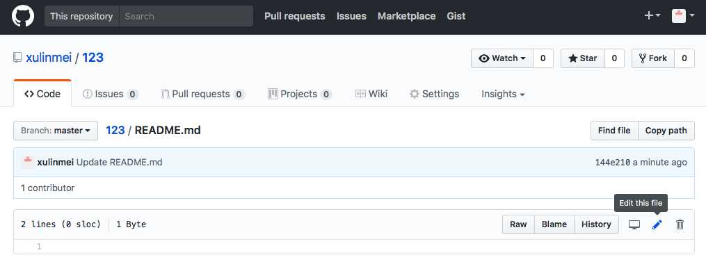Open file in GitHub Desktop icon
This screenshot has height=271, width=706.
tap(634, 224)
